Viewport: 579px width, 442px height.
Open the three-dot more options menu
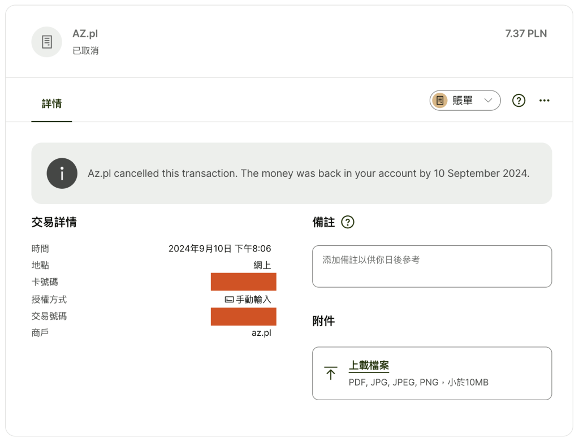click(x=545, y=101)
